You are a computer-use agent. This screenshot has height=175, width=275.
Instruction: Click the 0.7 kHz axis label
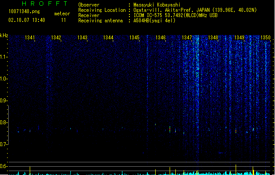click(4, 144)
